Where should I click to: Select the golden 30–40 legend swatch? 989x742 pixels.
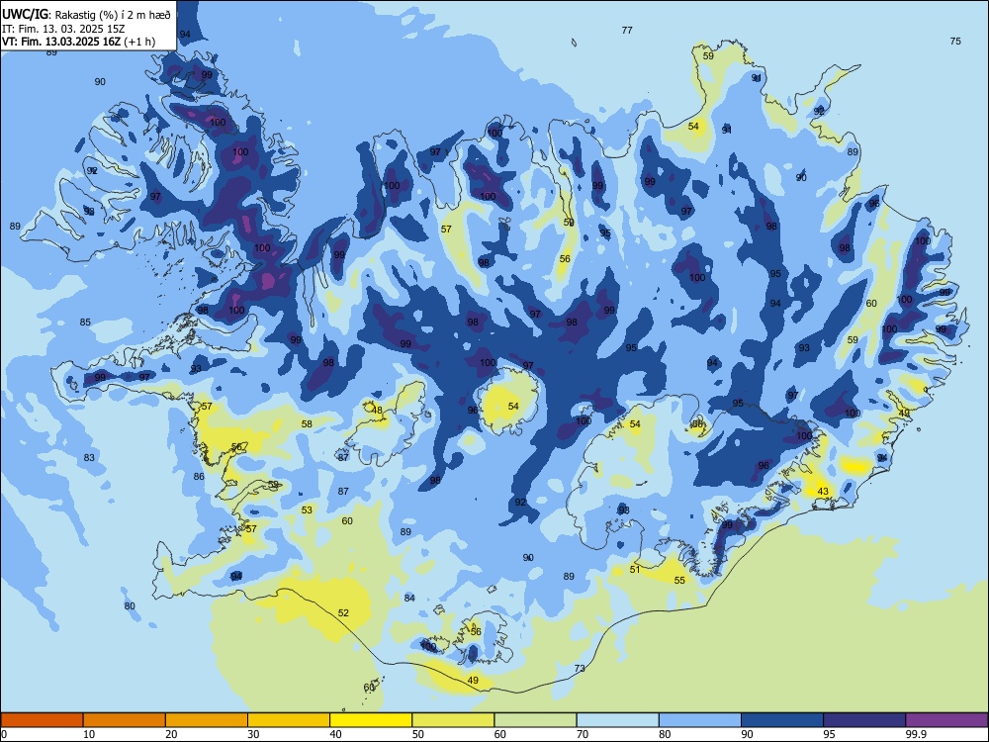(x=289, y=720)
